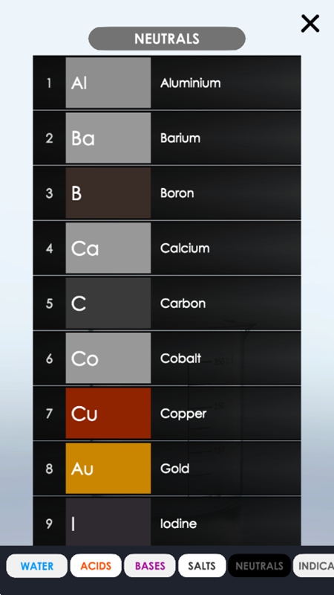Pick the Au Gold swatch

click(108, 468)
